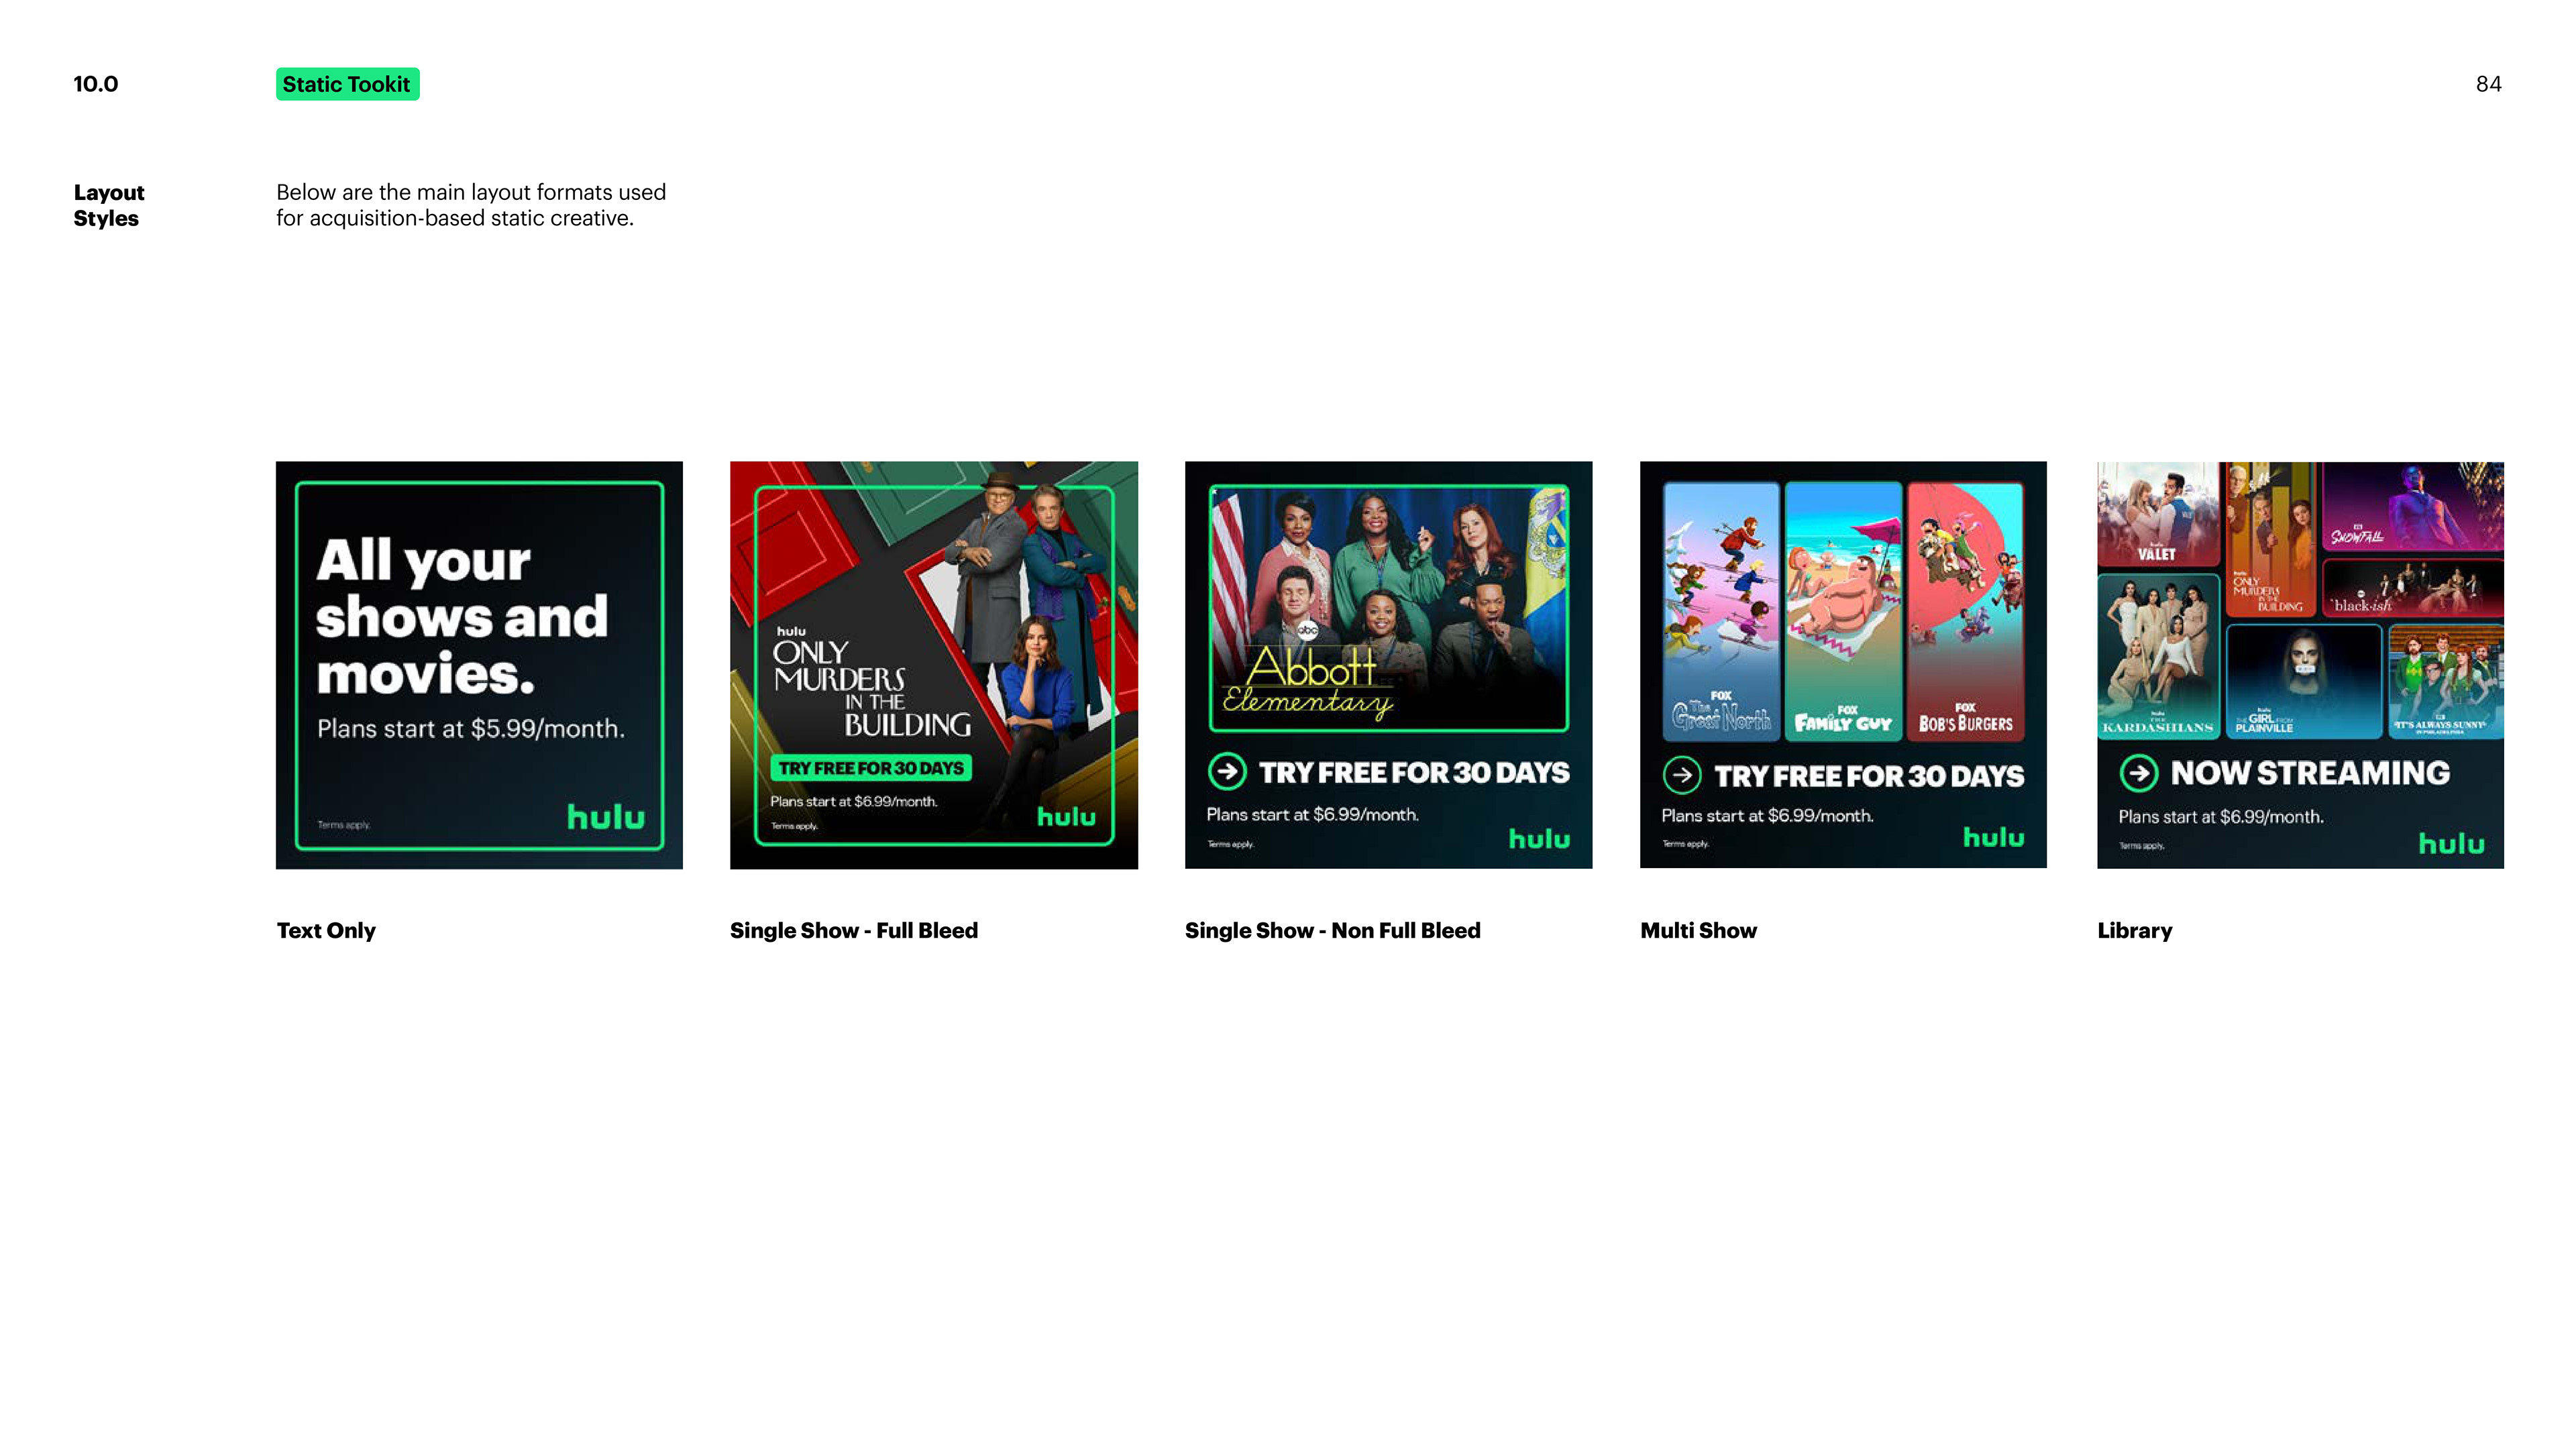
Task: Click arrow icon in Multi Show ad
Action: (x=1682, y=775)
